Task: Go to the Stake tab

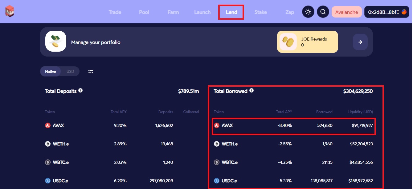Action: (261, 12)
